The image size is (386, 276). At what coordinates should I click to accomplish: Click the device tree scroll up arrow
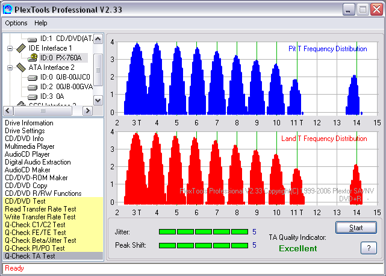coord(98,39)
